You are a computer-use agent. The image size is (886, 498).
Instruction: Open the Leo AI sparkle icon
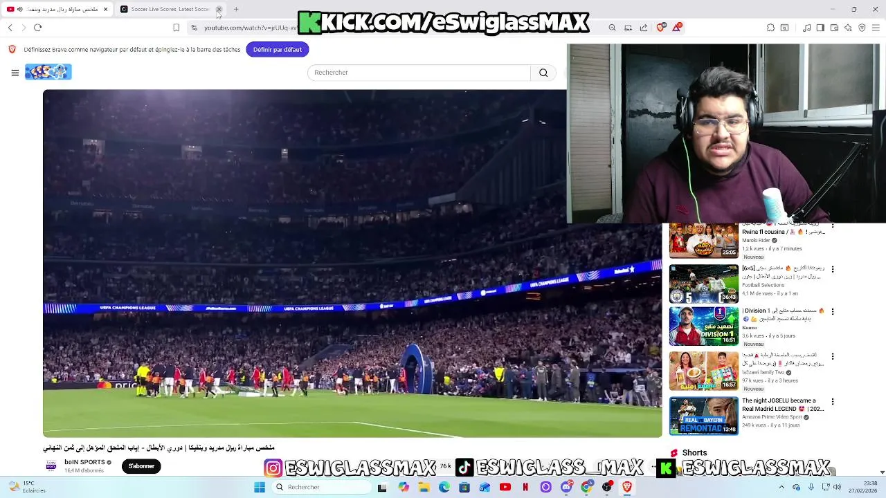pos(848,28)
